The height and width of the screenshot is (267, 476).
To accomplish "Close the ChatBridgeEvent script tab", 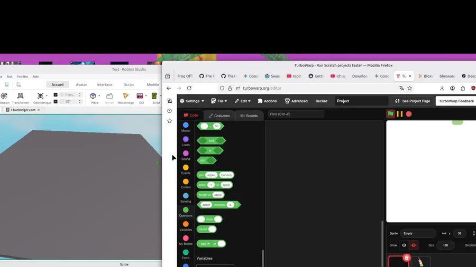I will 39,110.
